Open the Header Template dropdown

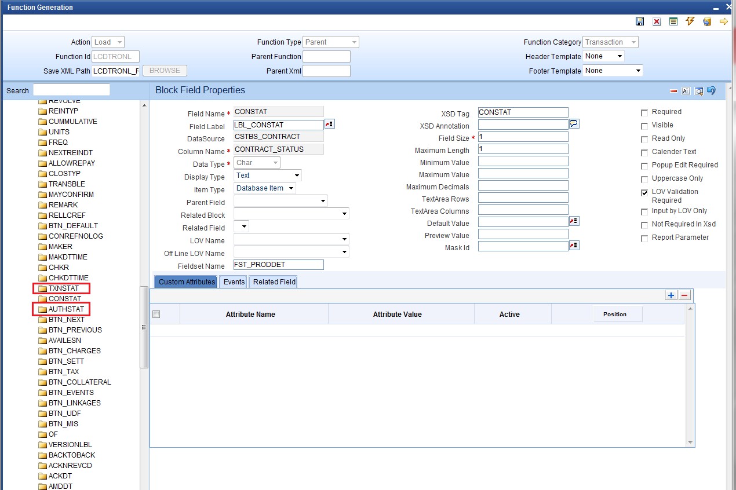(x=604, y=56)
